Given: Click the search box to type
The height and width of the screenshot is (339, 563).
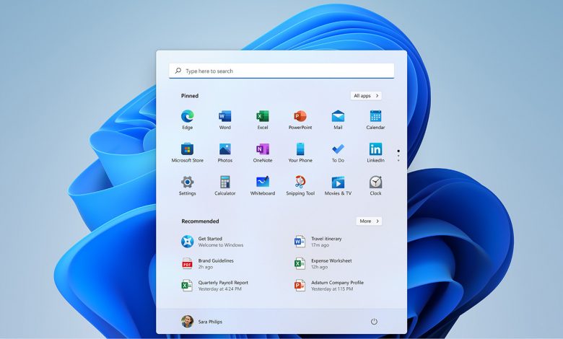Looking at the screenshot, I should click(x=281, y=71).
